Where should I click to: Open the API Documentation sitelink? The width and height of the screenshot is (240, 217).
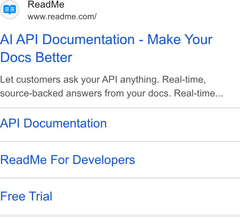click(53, 123)
